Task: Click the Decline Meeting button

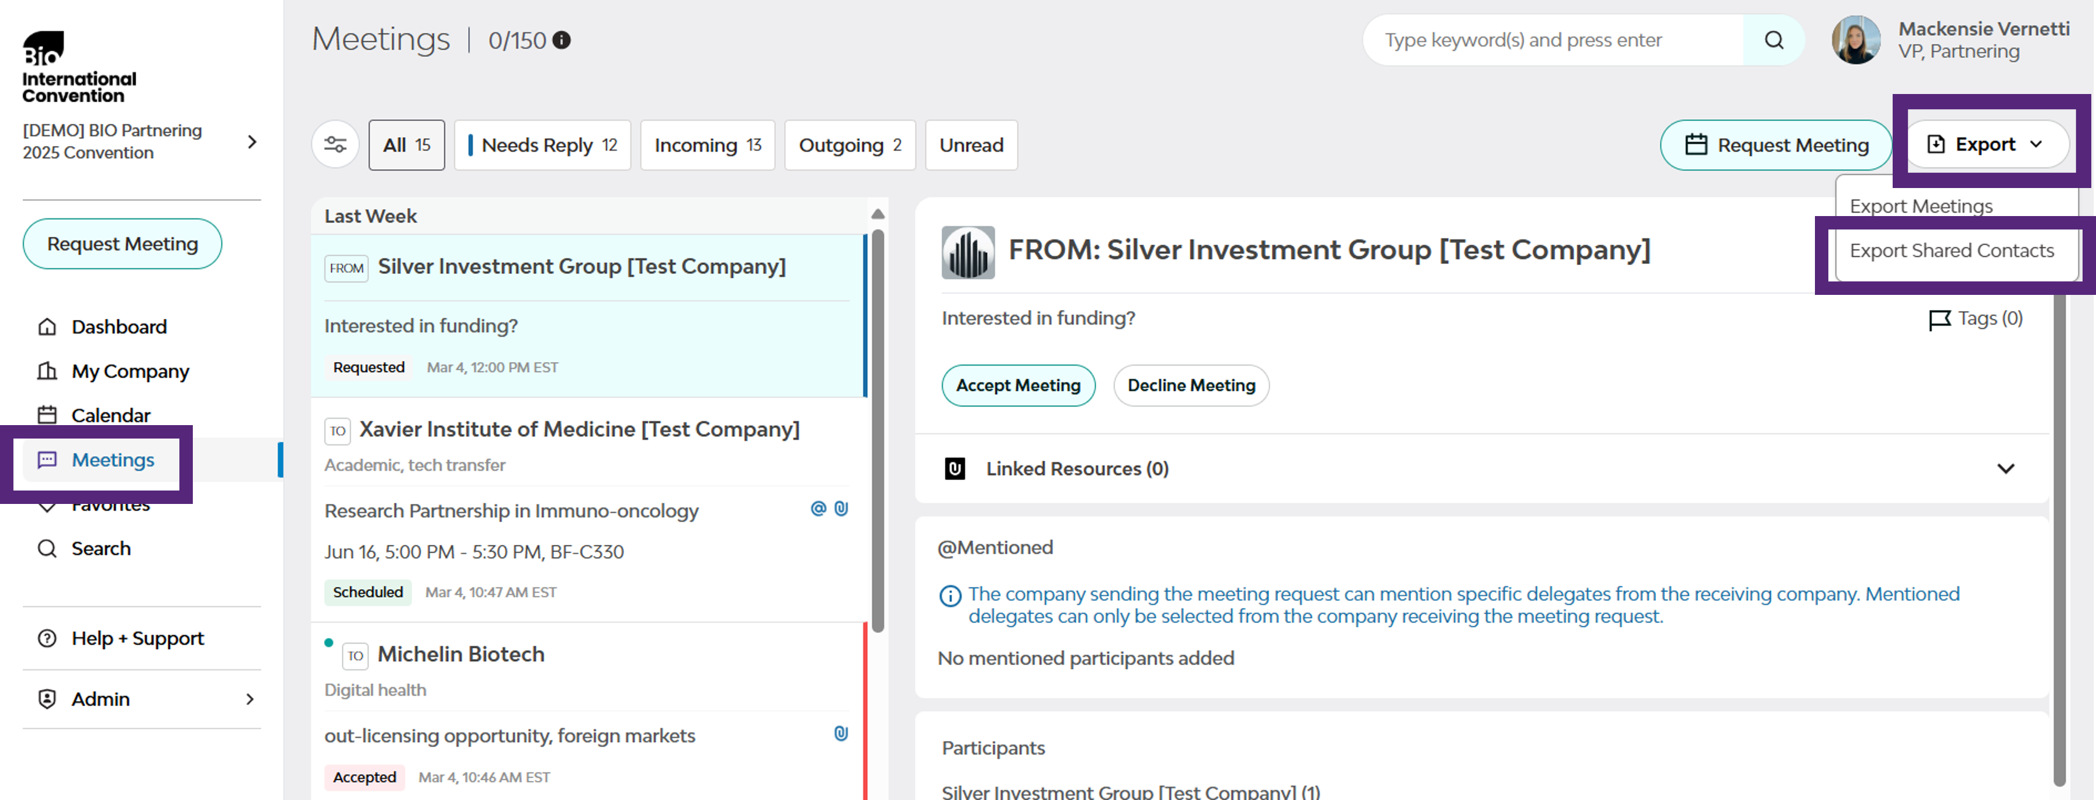Action: 1191,385
